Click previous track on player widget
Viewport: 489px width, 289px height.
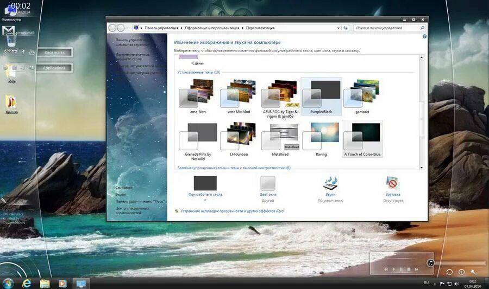pyautogui.click(x=386, y=269)
